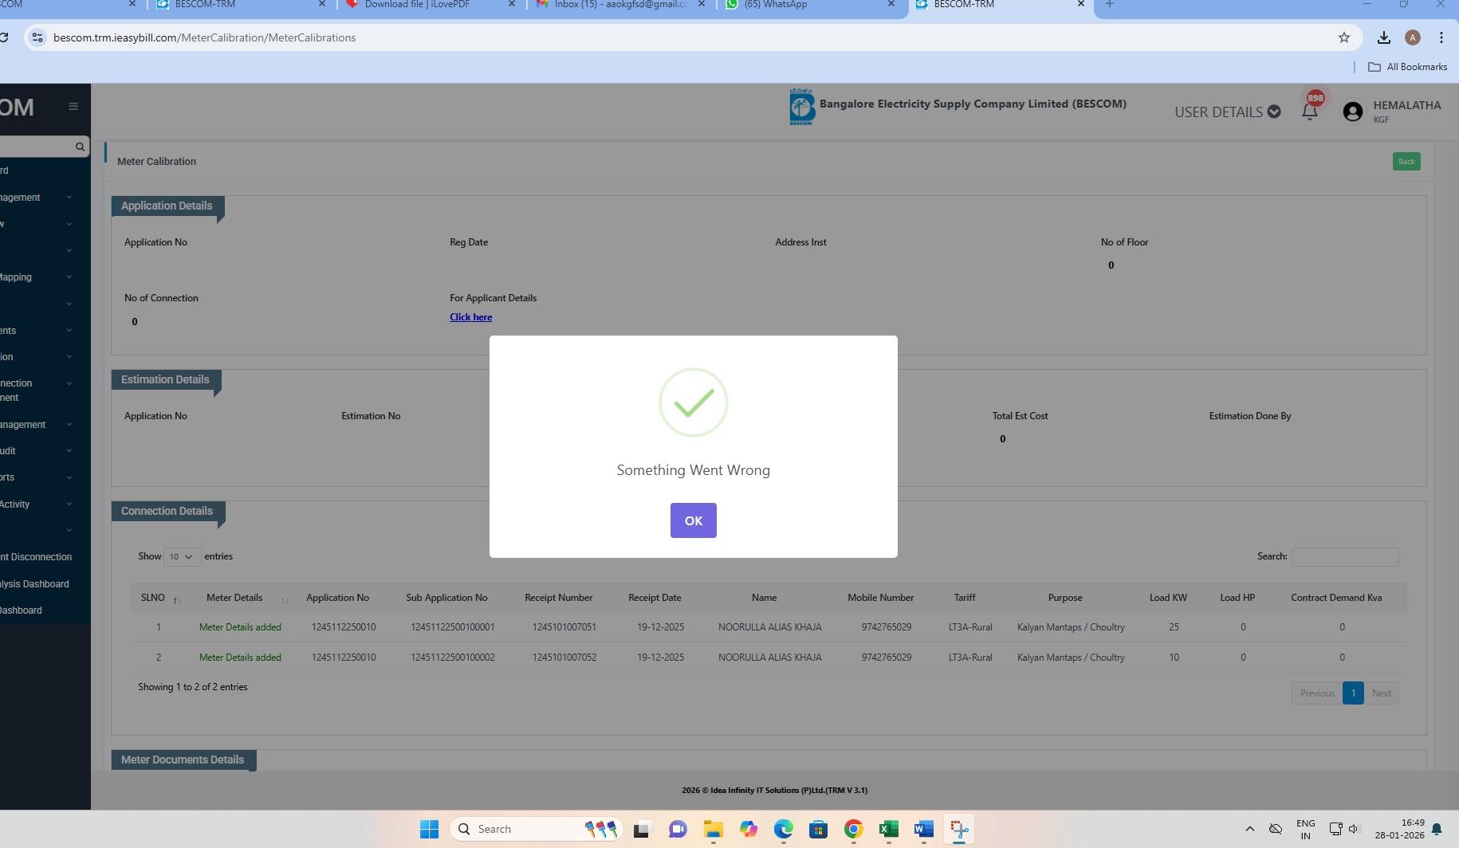Open Task View from the taskbar

[643, 830]
